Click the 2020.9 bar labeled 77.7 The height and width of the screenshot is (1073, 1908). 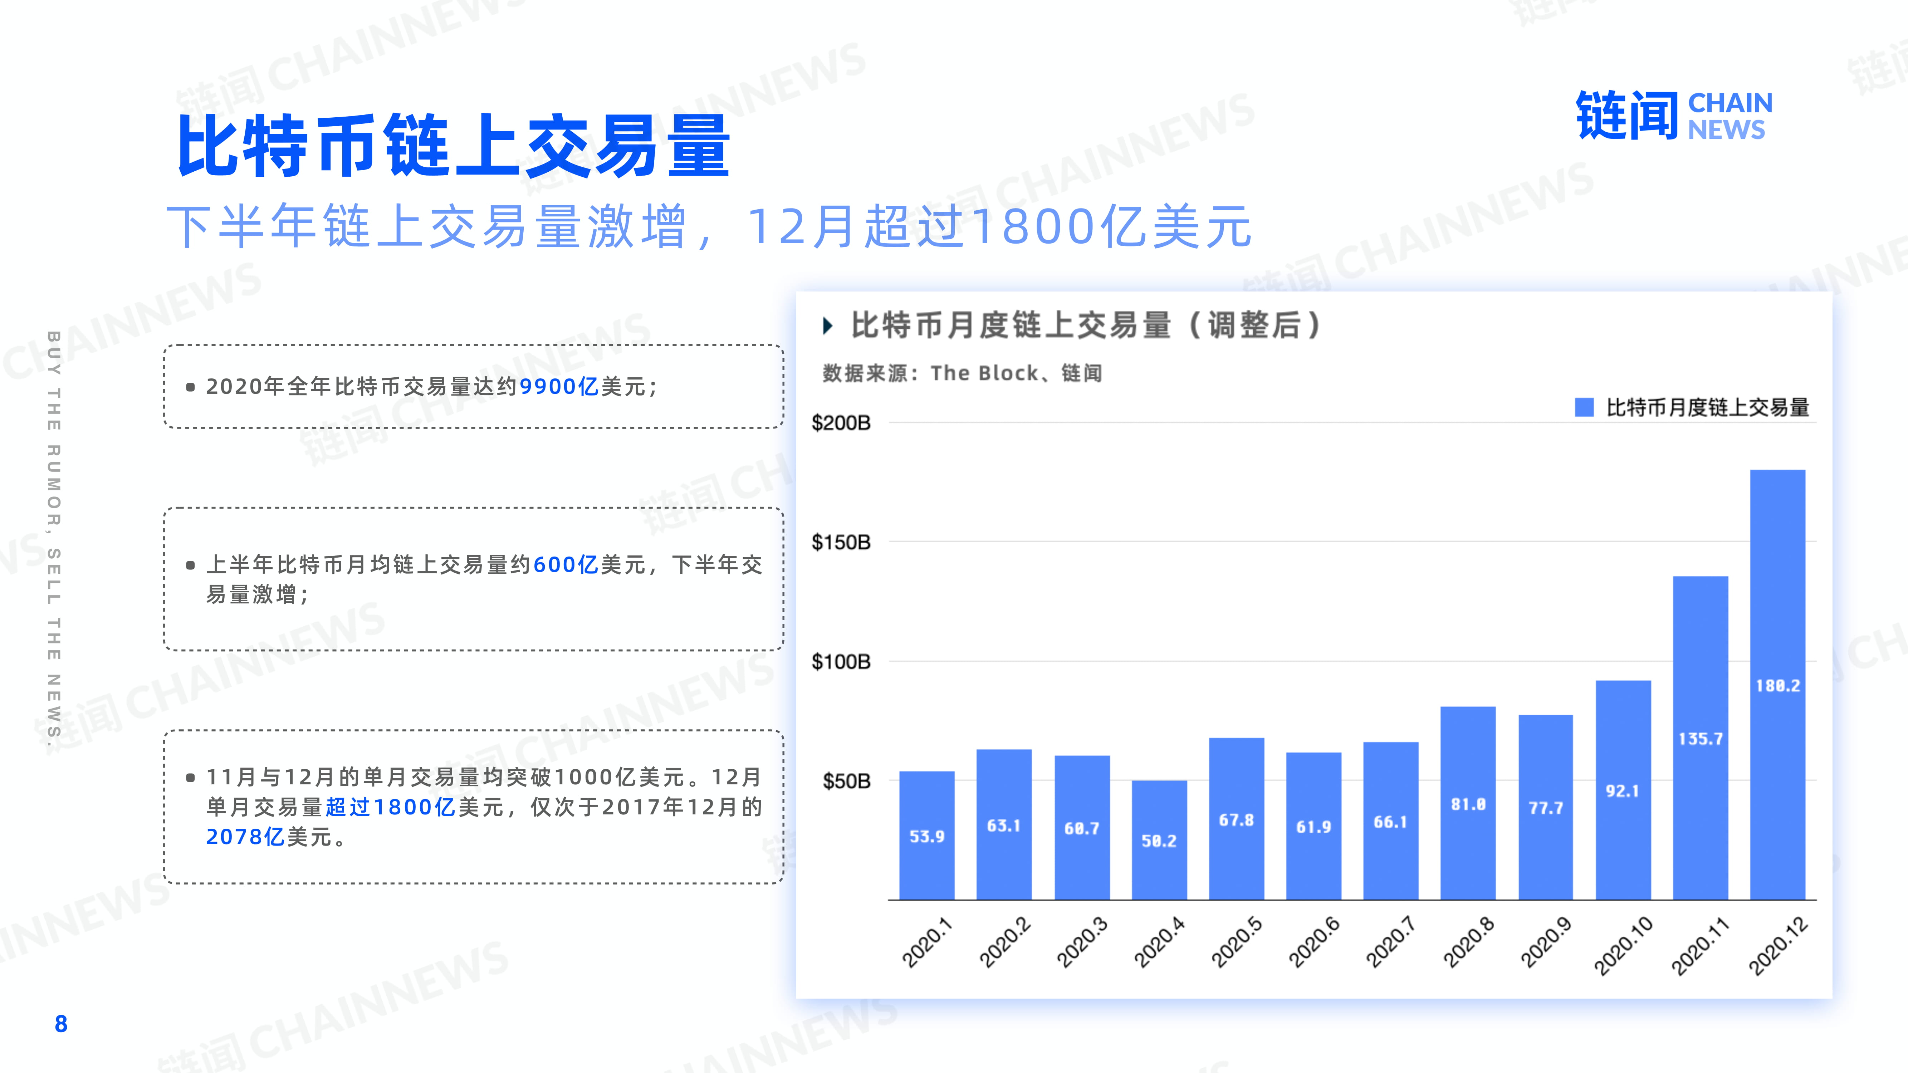[1546, 807]
